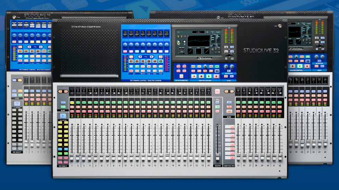339x190 pixels.
Task: Tap channel 1 scribble strip display
Action: coord(72,92)
